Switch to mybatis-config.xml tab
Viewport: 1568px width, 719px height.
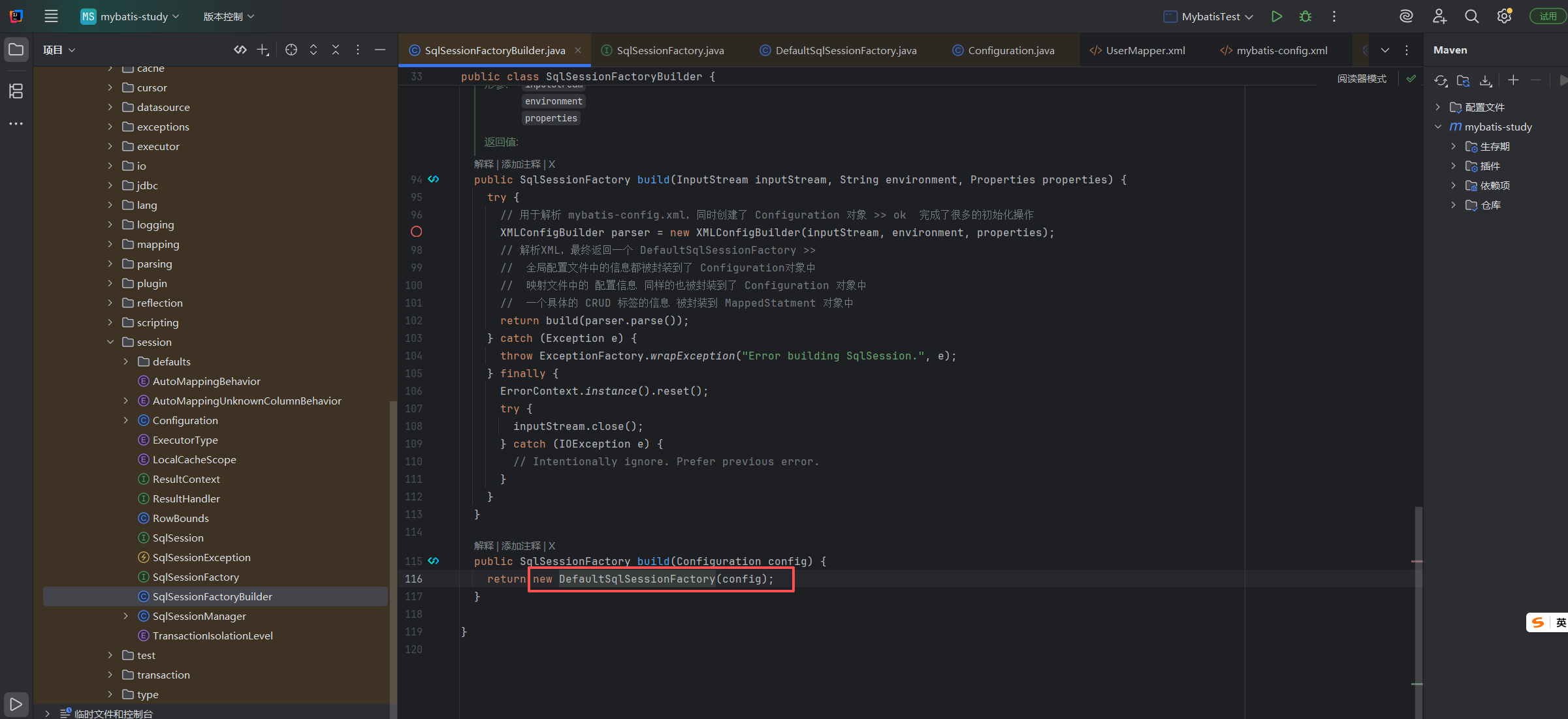[1281, 50]
